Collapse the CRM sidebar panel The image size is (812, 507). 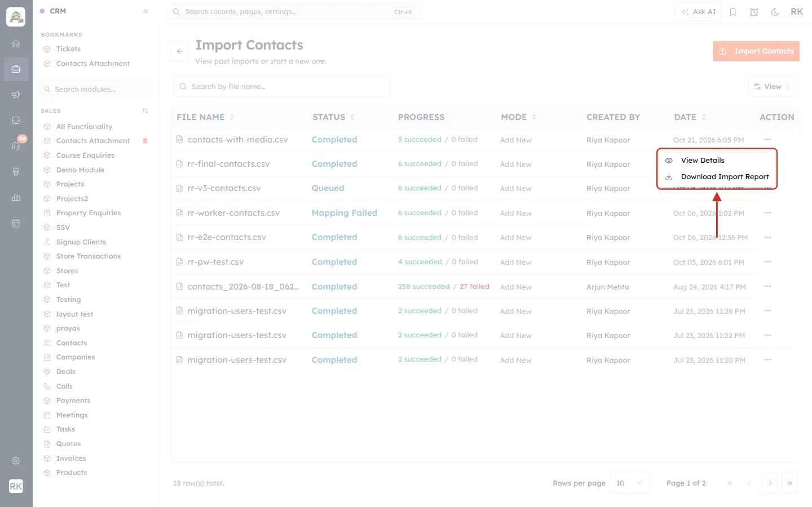click(145, 11)
